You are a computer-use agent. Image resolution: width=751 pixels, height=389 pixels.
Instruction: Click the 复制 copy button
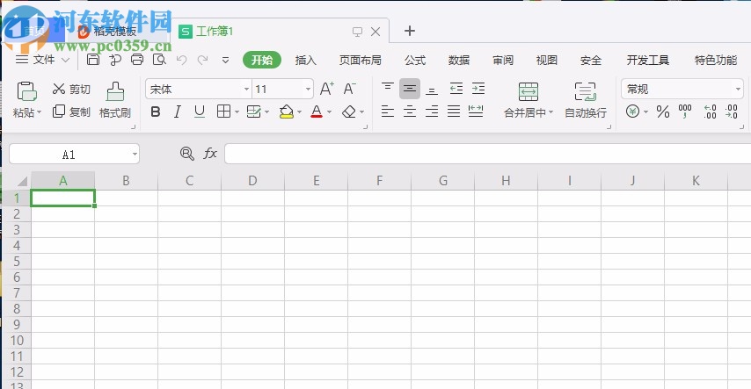point(71,112)
